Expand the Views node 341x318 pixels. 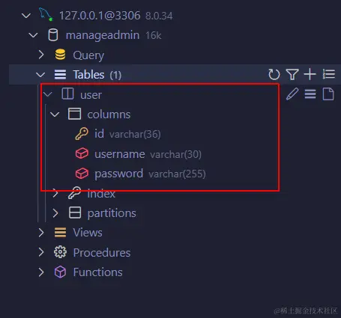pyautogui.click(x=41, y=233)
